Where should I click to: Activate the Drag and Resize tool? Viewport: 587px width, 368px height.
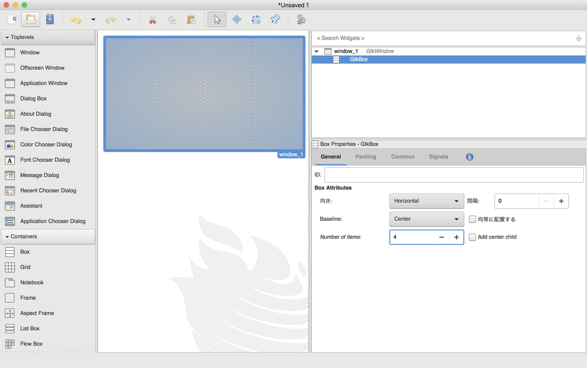pos(237,19)
